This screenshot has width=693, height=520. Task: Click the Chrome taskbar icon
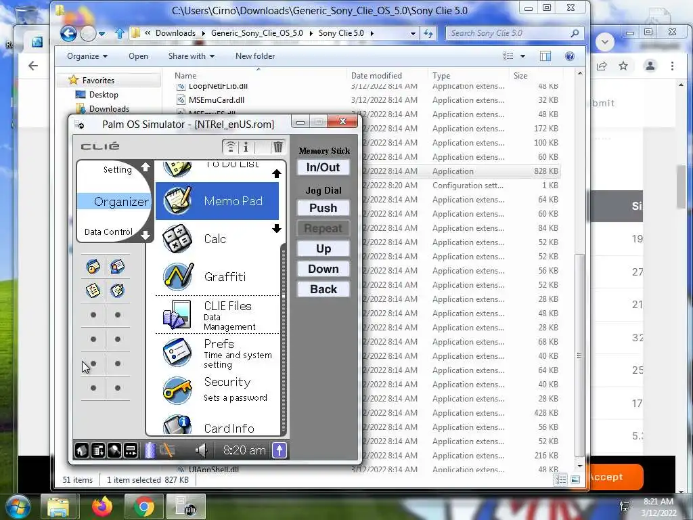143,506
